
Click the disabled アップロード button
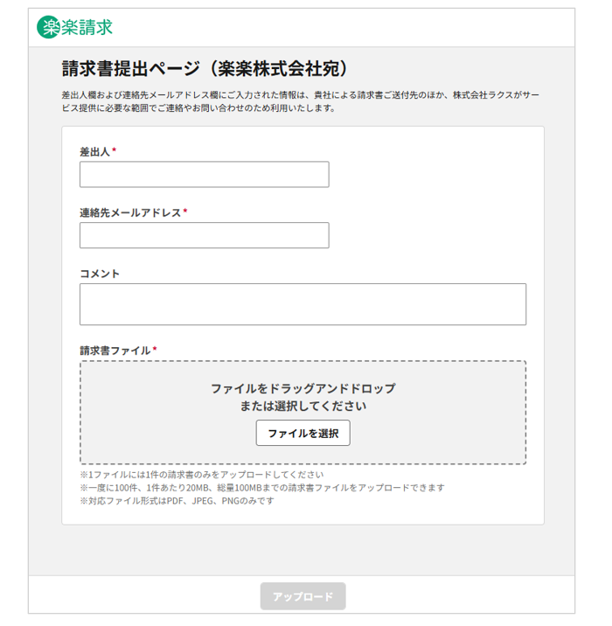pos(303,596)
